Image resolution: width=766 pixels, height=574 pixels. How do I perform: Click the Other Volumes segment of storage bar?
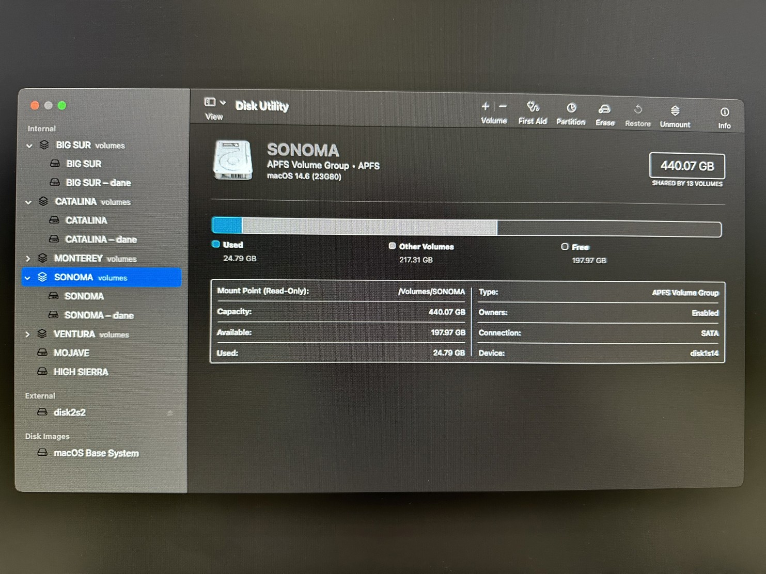[x=370, y=227]
